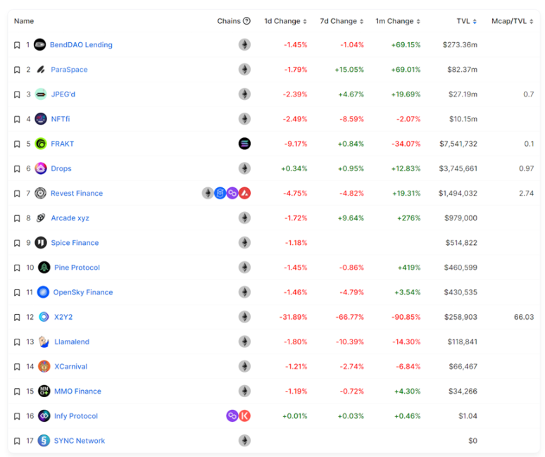Click the -31.89% 1d change value

[294, 317]
